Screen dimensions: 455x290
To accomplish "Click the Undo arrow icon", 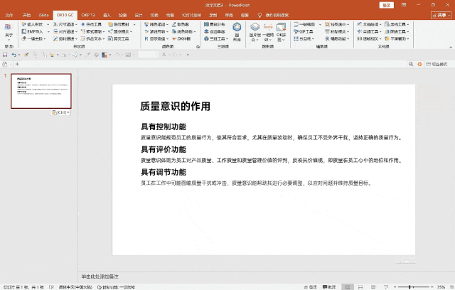I will coord(14,55).
